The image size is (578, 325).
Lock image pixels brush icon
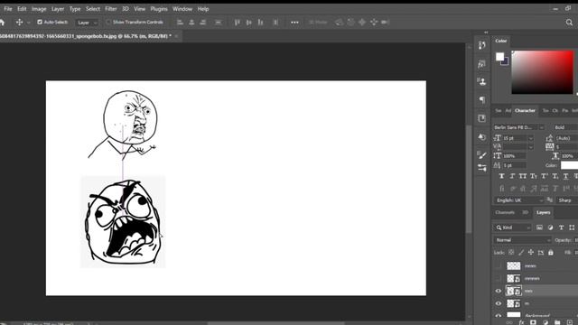(x=521, y=253)
